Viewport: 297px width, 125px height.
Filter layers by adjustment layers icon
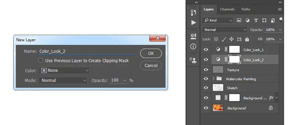247,20
